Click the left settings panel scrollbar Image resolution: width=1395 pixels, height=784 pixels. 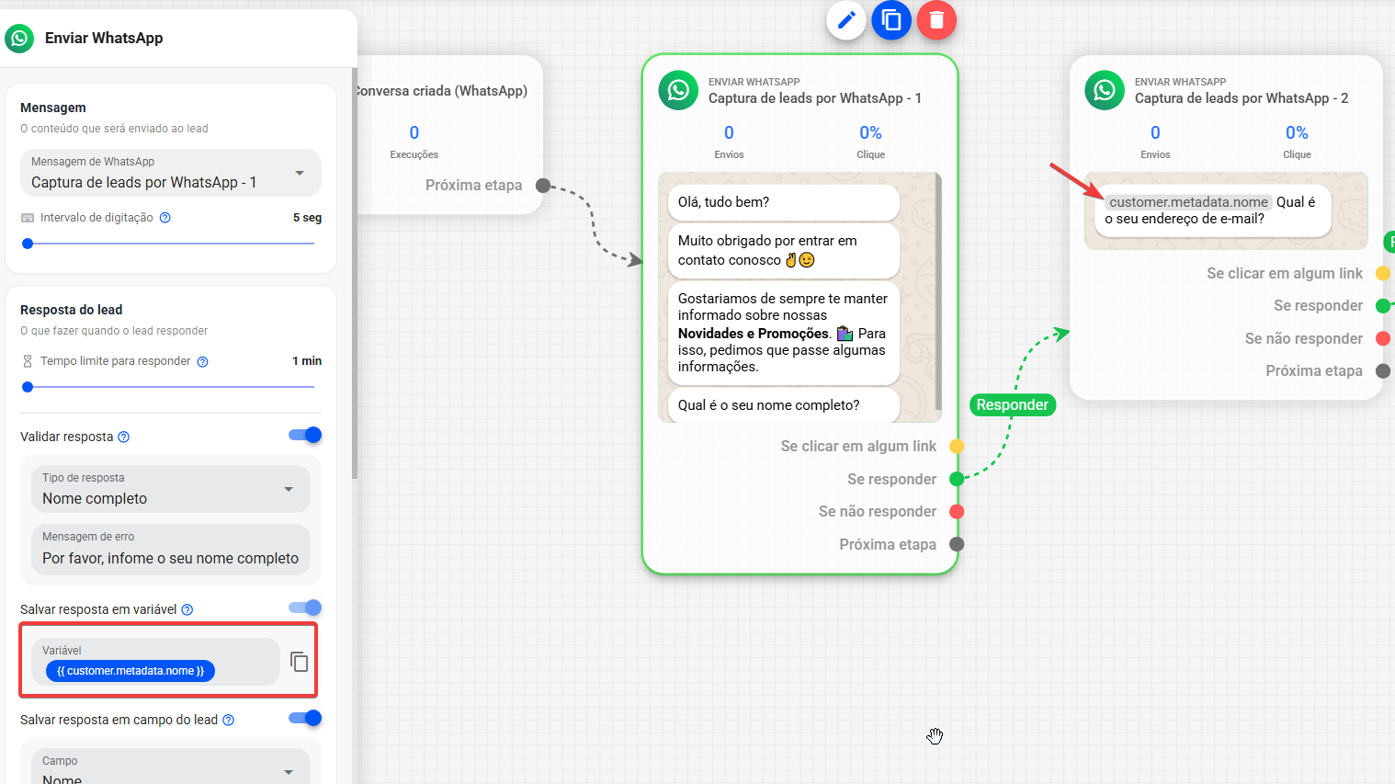pos(355,273)
